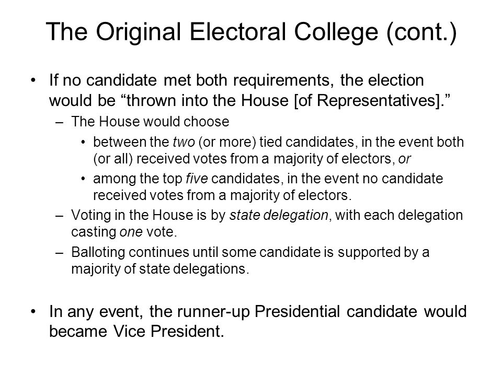Screen dimensions: 502x376
Task: Click the italic word 'one' before vote
Action: [x=131, y=232]
